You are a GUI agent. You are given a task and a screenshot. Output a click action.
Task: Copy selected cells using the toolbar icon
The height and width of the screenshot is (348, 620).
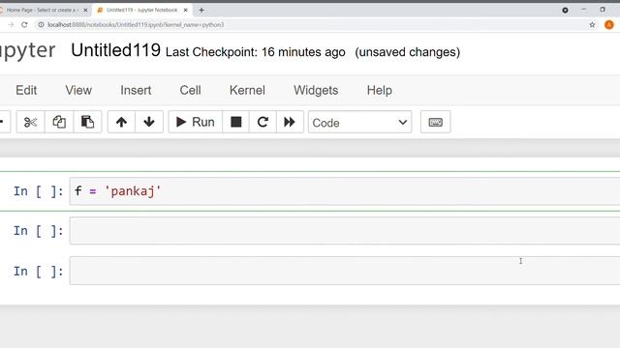pos(59,122)
